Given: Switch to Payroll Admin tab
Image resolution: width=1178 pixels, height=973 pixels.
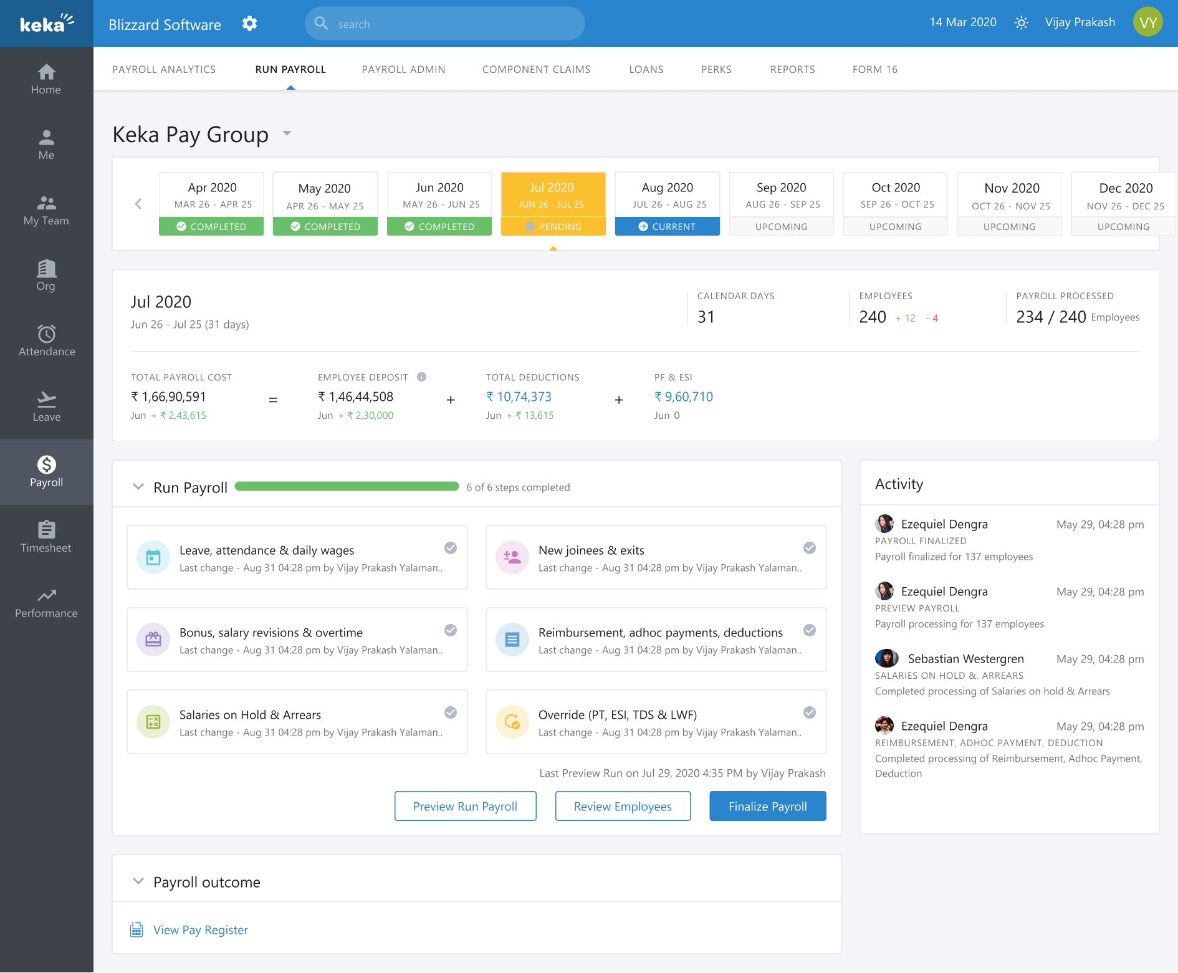Looking at the screenshot, I should [x=404, y=69].
